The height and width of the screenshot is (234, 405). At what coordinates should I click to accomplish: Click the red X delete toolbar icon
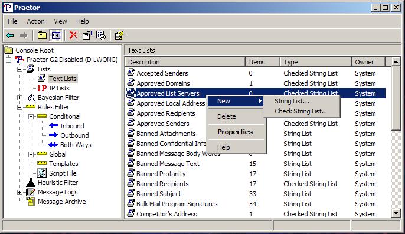click(x=73, y=35)
